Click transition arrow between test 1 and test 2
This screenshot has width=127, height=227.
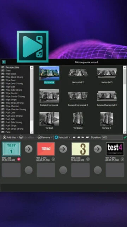29,149
